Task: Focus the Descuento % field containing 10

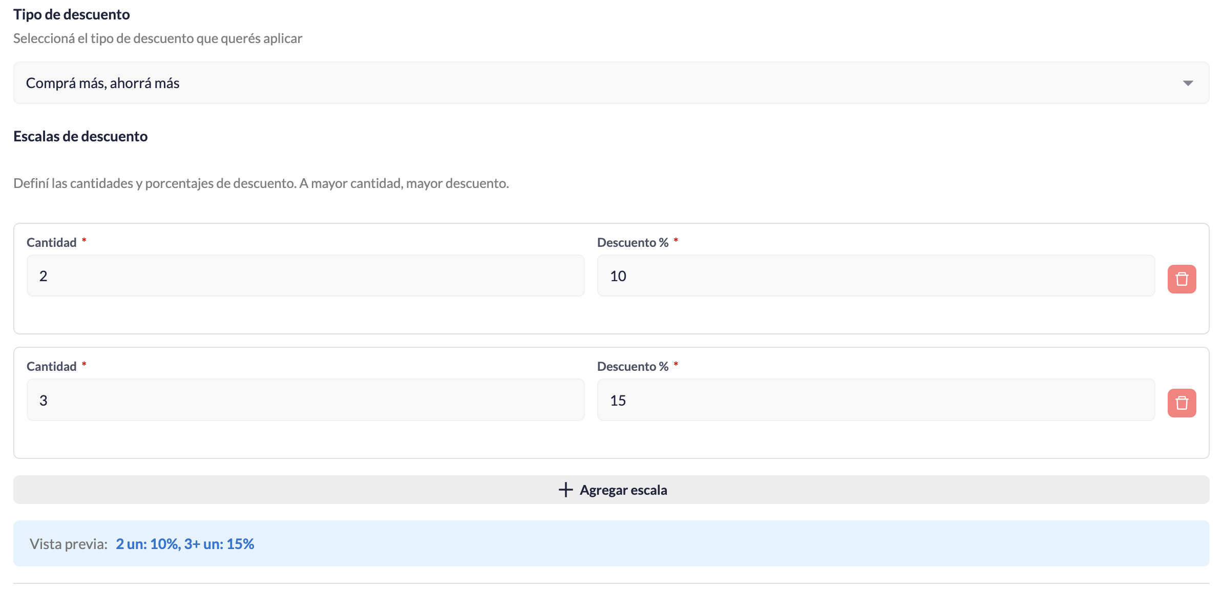Action: click(876, 276)
